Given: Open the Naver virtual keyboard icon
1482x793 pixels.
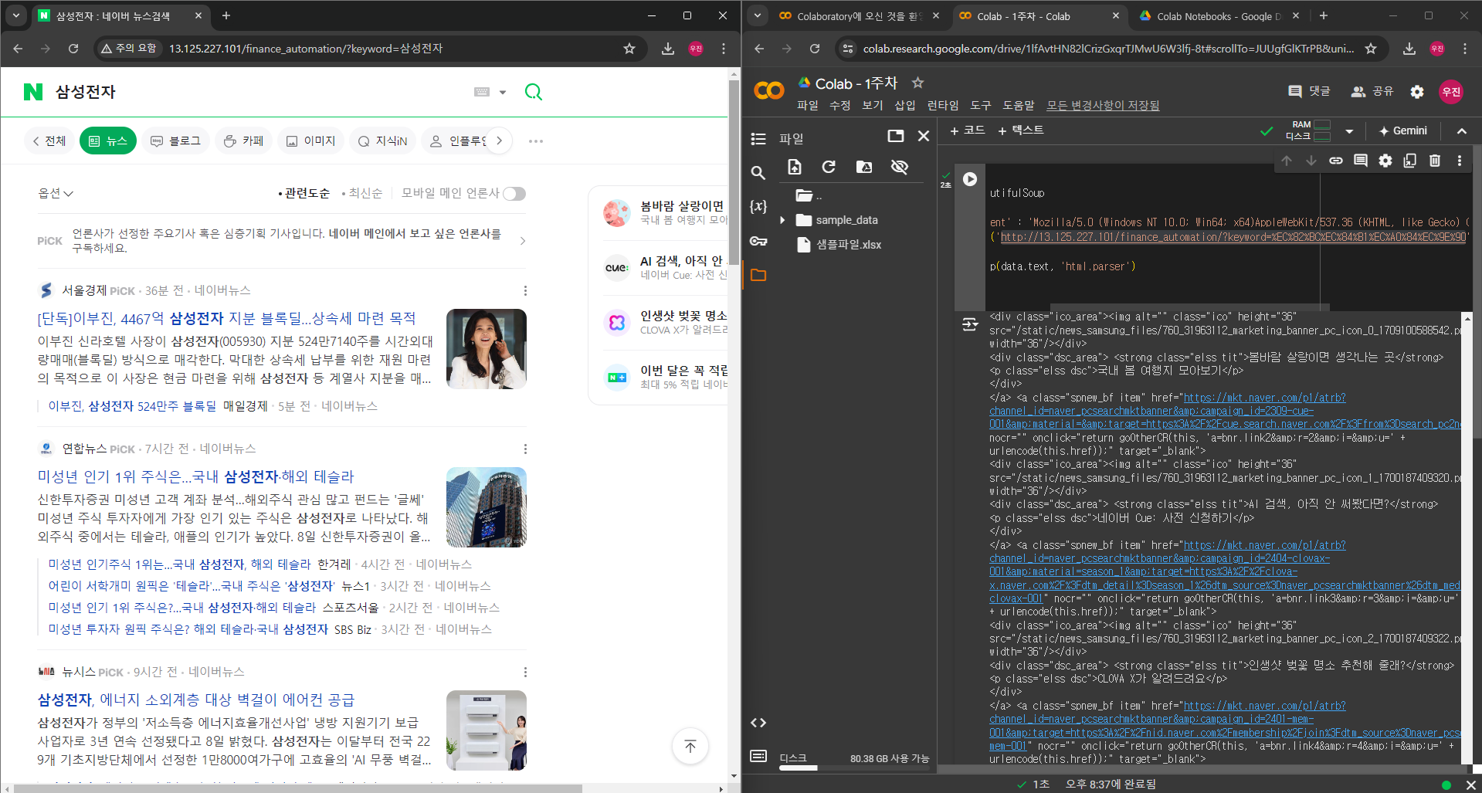Looking at the screenshot, I should [x=482, y=92].
